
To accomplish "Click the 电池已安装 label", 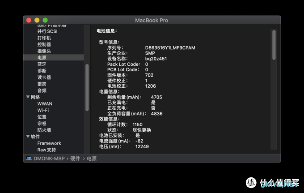I will coord(112,135).
